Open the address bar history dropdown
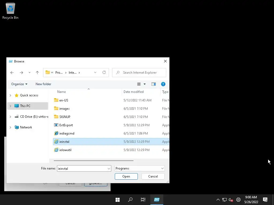The height and width of the screenshot is (205, 274). click(95, 72)
